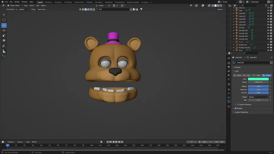Image resolution: width=274 pixels, height=154 pixels.
Task: Disable Cube.001 in renders camera icon
Action: (x=271, y=13)
